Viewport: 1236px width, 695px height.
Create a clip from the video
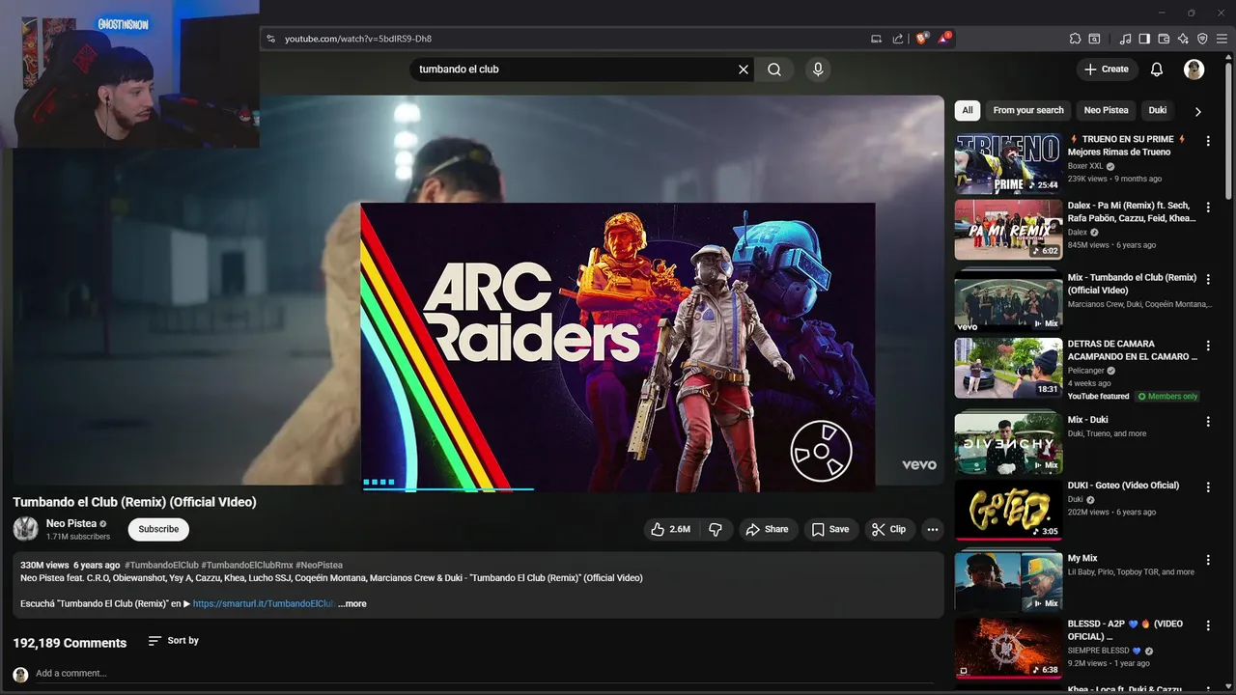pyautogui.click(x=888, y=529)
